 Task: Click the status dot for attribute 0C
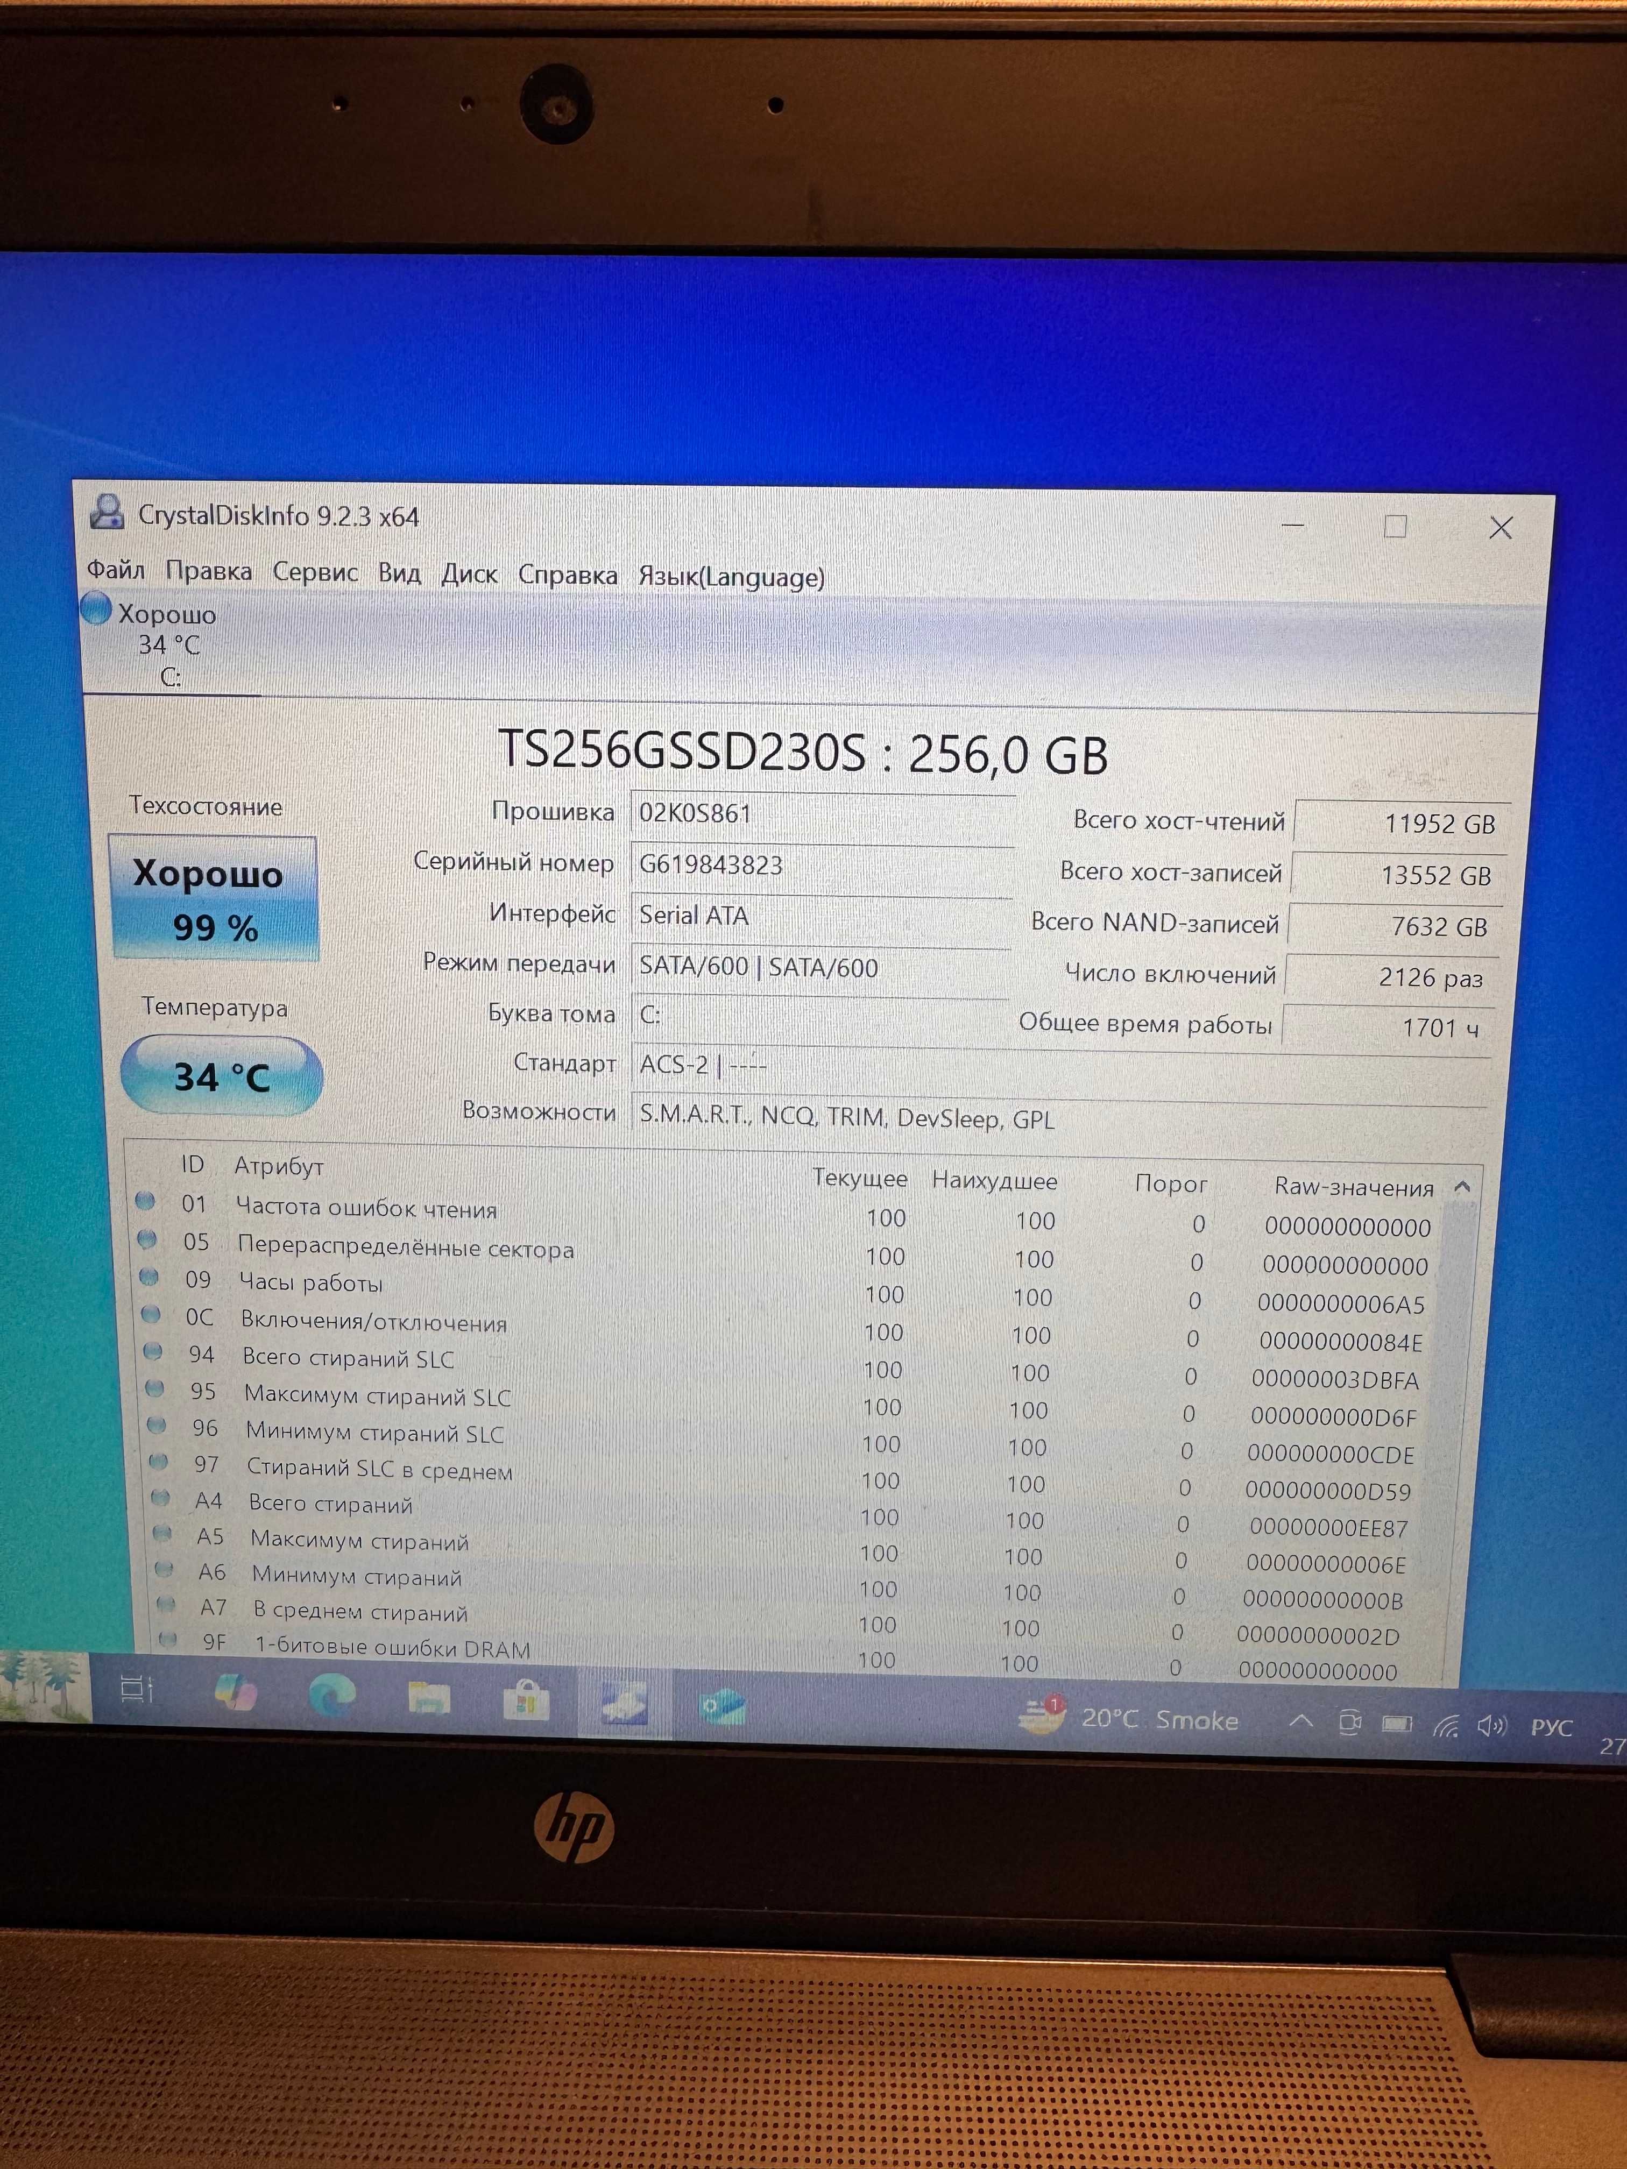click(x=151, y=1314)
